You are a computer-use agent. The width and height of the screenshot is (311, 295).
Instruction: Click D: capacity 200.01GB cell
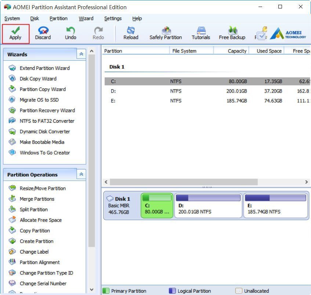coord(236,91)
